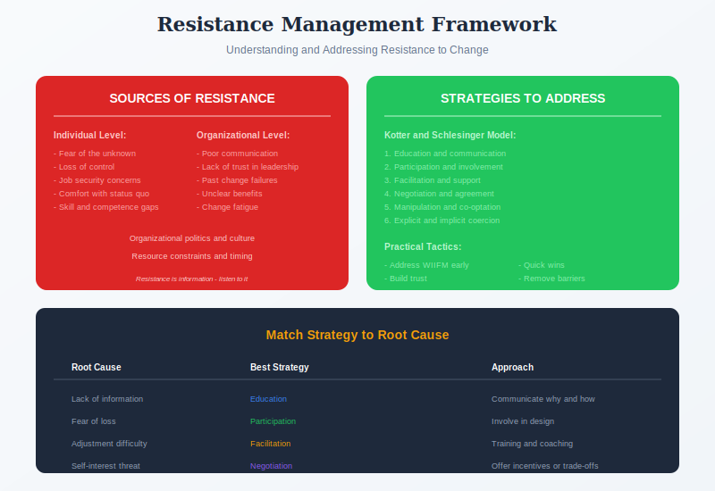Click '- Quick wins' tactic

pyautogui.click(x=542, y=265)
